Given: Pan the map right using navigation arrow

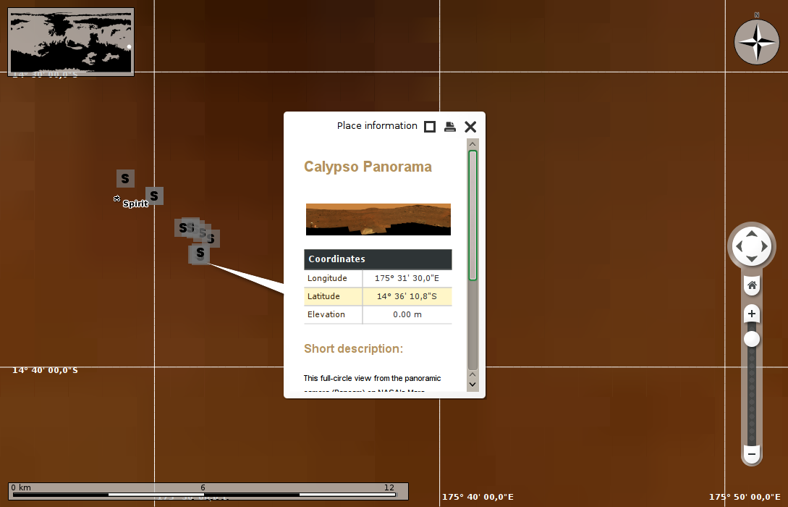Looking at the screenshot, I should [x=764, y=246].
